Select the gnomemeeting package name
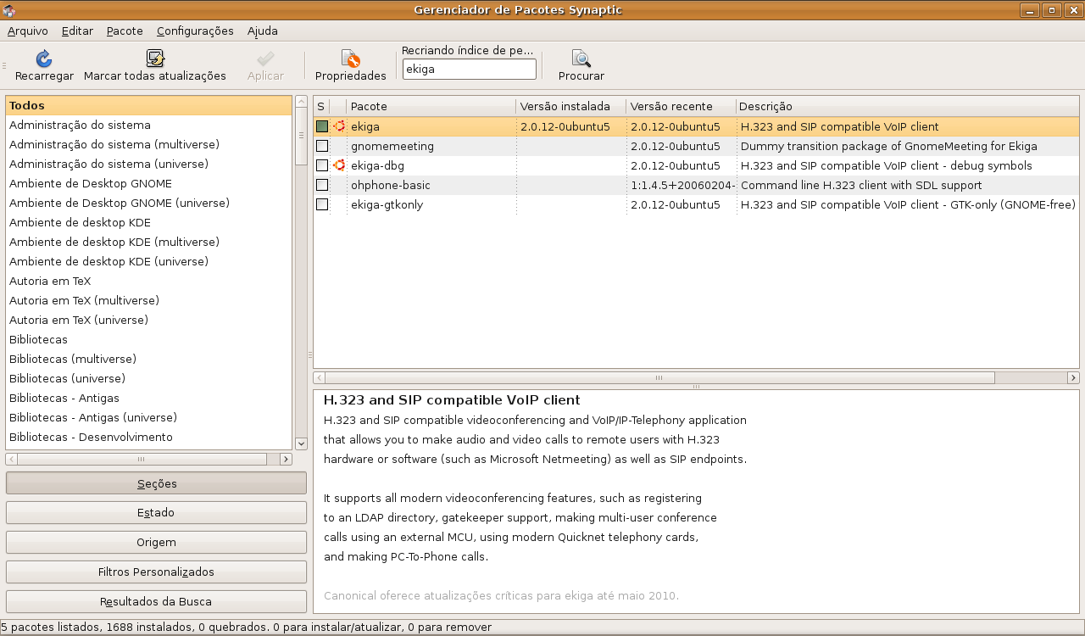The image size is (1085, 636). 392,146
